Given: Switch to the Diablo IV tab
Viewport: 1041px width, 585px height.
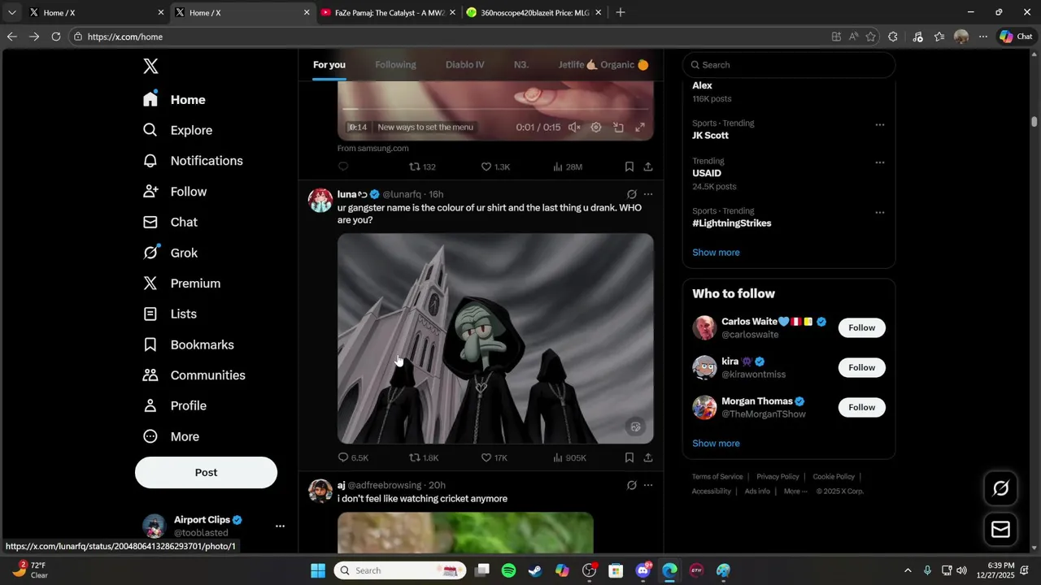Looking at the screenshot, I should click(x=465, y=65).
